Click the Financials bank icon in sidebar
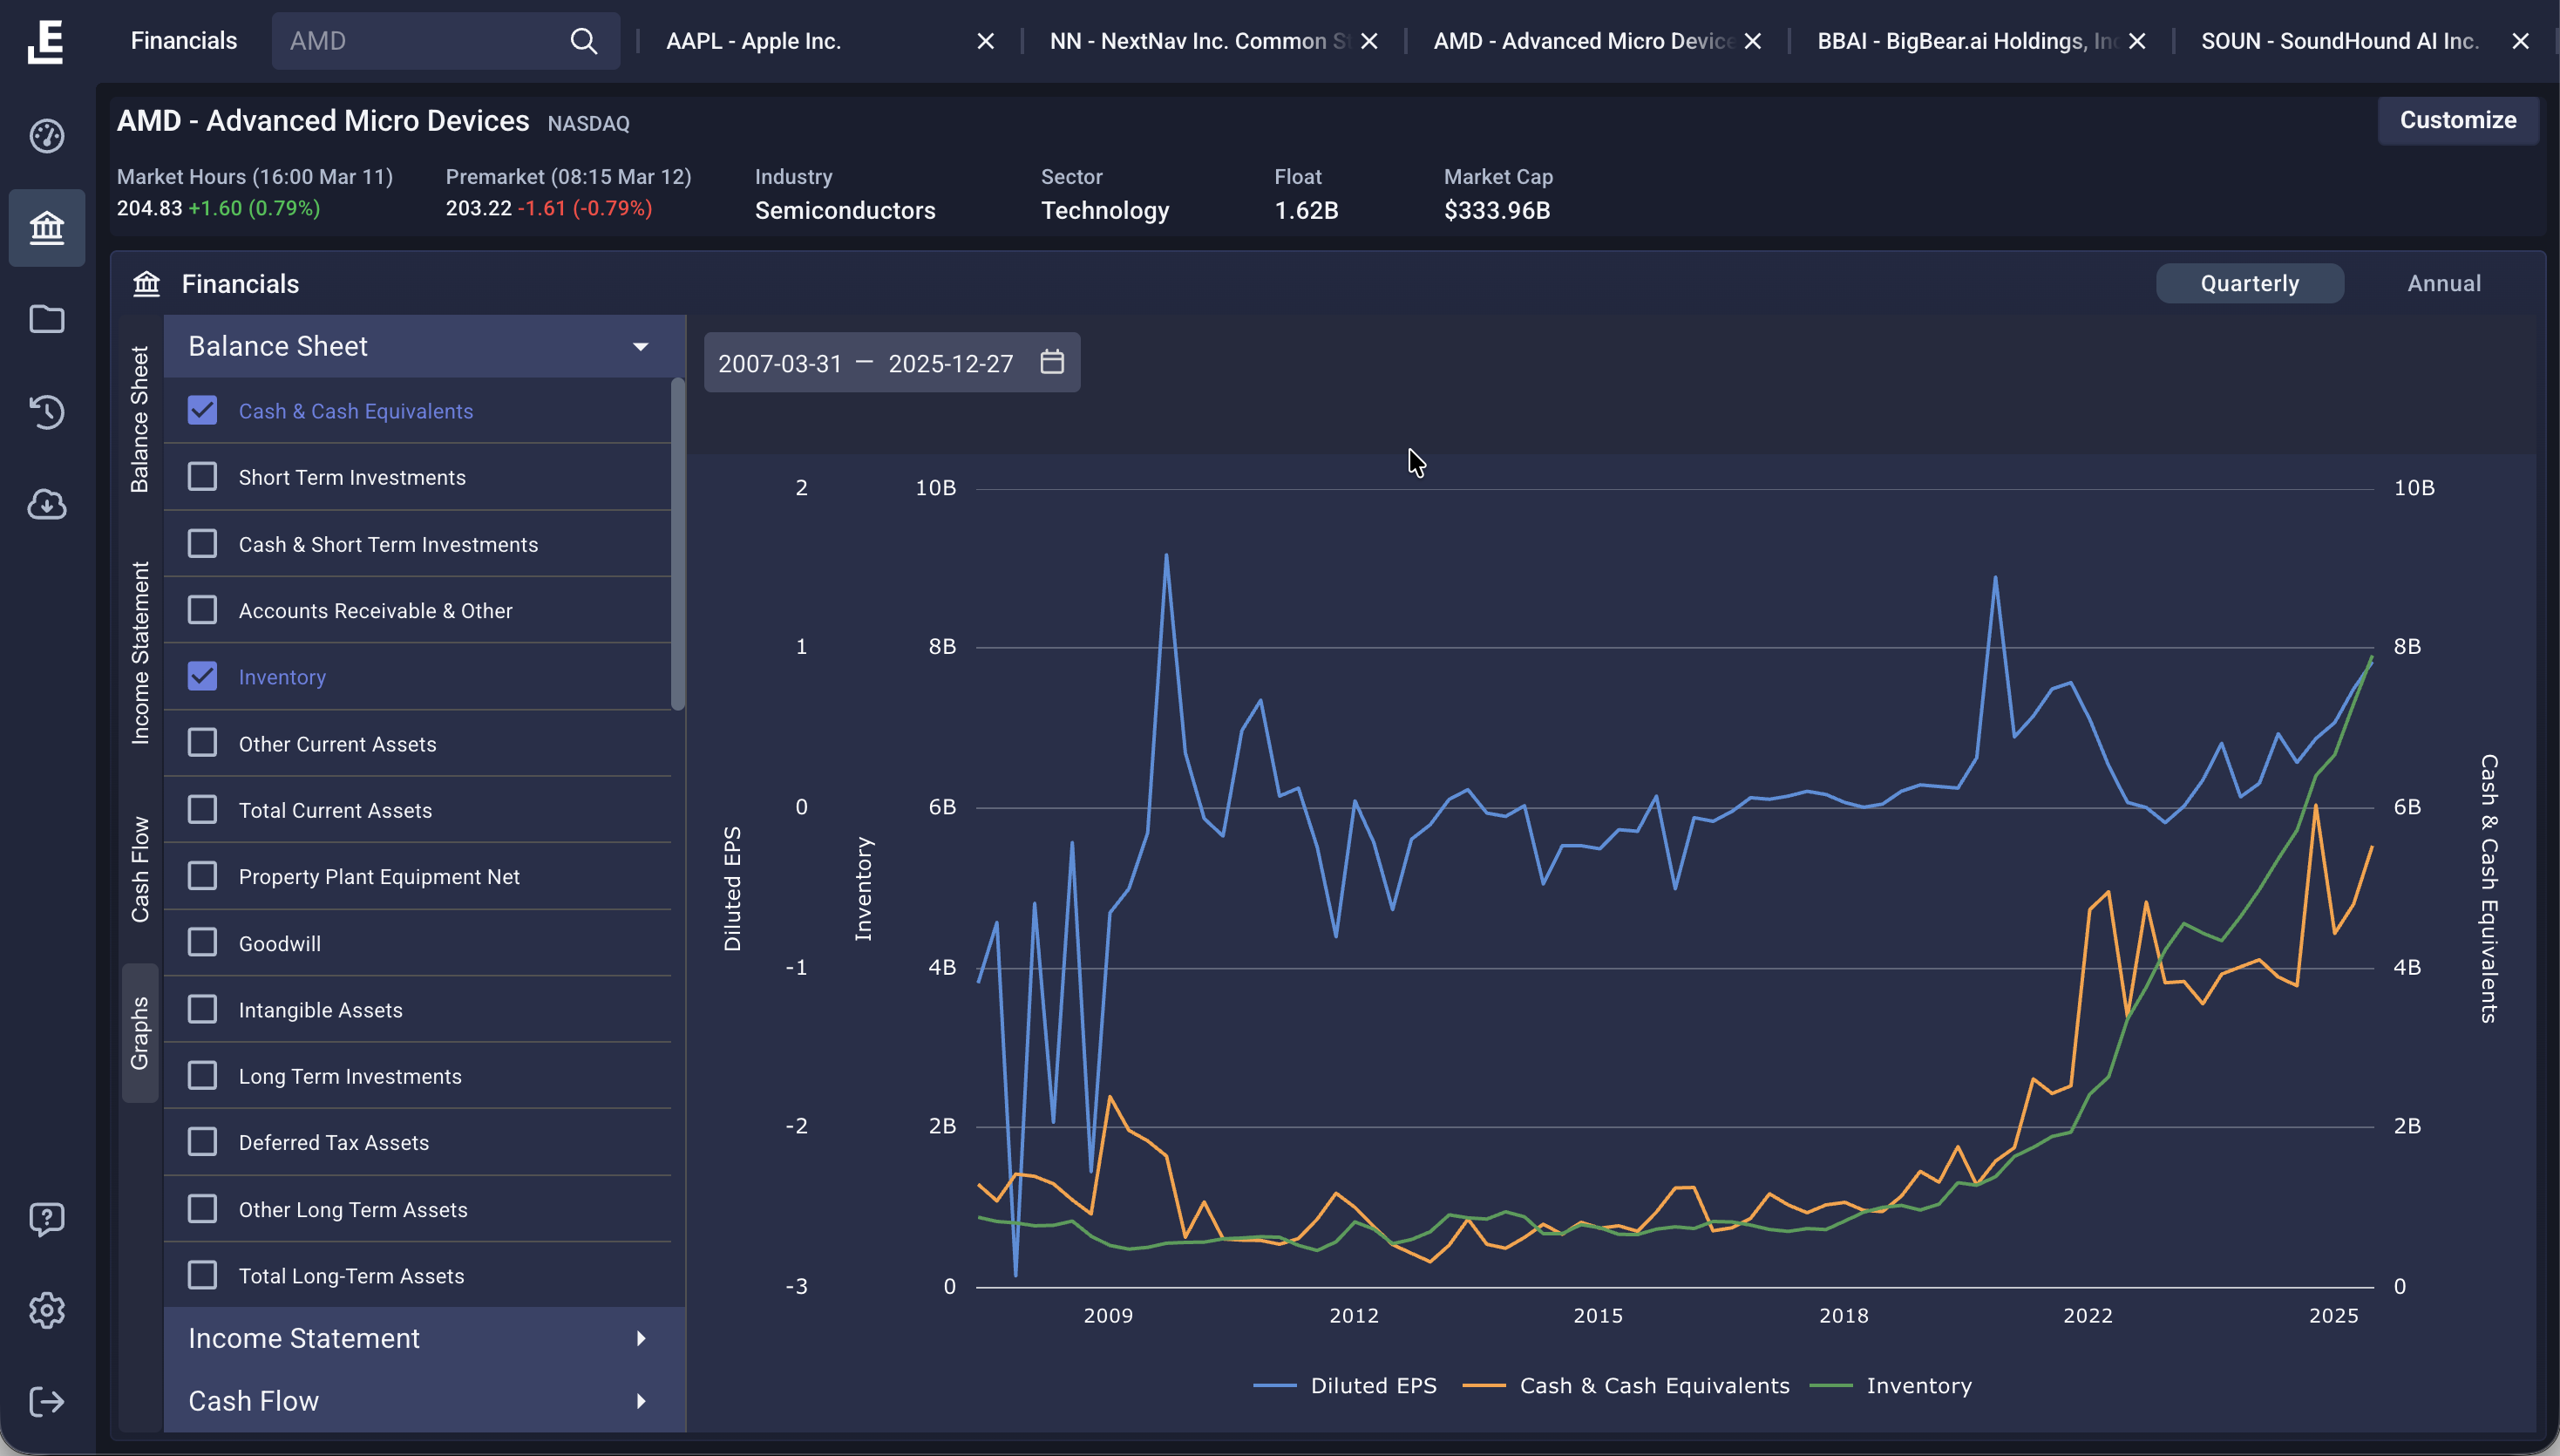Screen dimensions: 2560x1456 47,228
